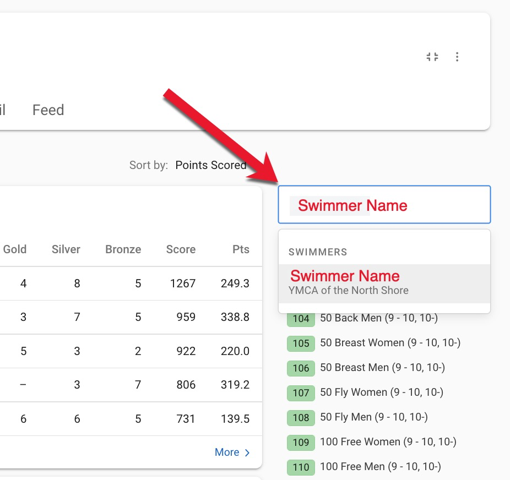510x480 pixels.
Task: Click the collapse view icon
Action: tap(432, 57)
